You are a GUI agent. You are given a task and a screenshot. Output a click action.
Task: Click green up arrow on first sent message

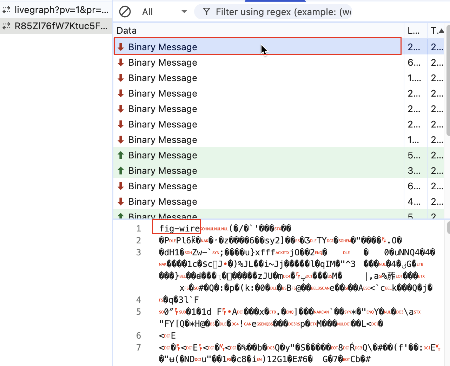[x=121, y=155]
